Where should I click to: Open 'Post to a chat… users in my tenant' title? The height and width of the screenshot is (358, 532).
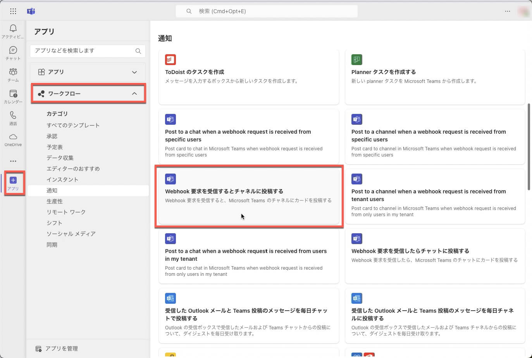coord(246,255)
